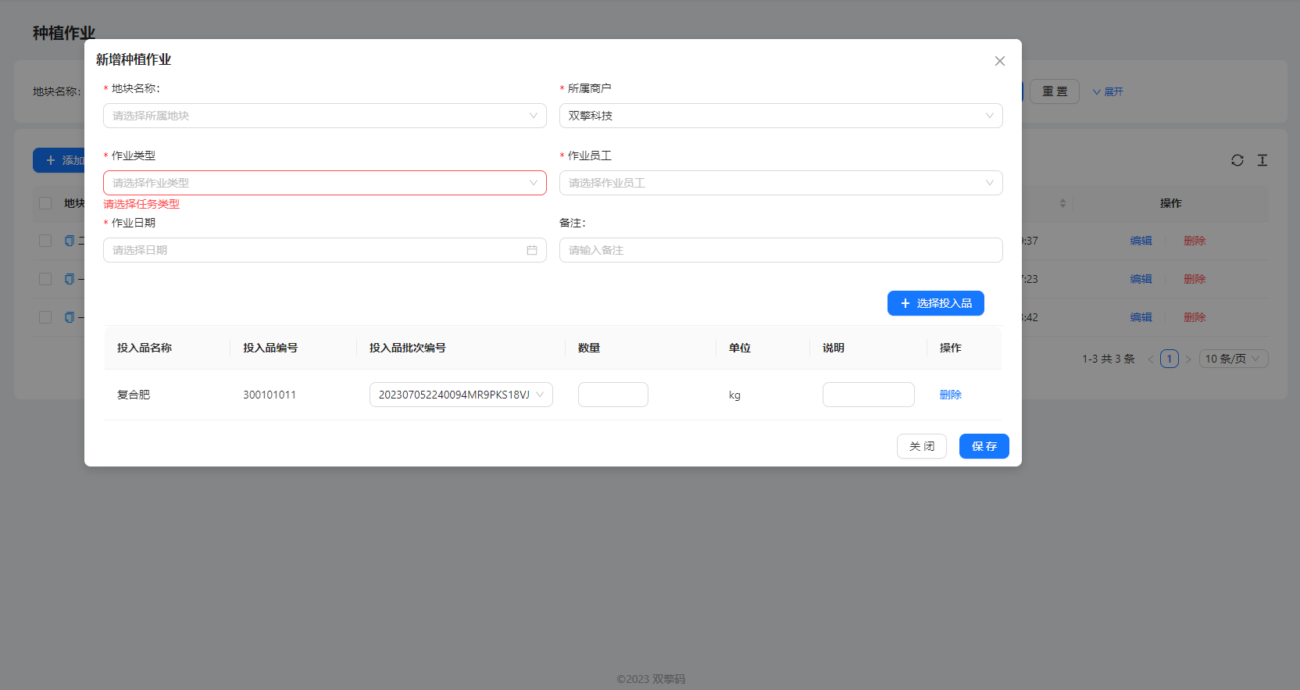Open the 作业类型 dropdown
Image resolution: width=1300 pixels, height=690 pixels.
tap(324, 183)
